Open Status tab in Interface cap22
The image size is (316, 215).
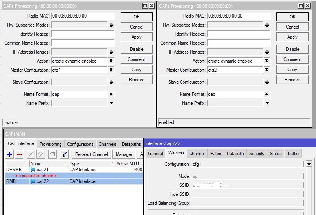click(x=276, y=154)
